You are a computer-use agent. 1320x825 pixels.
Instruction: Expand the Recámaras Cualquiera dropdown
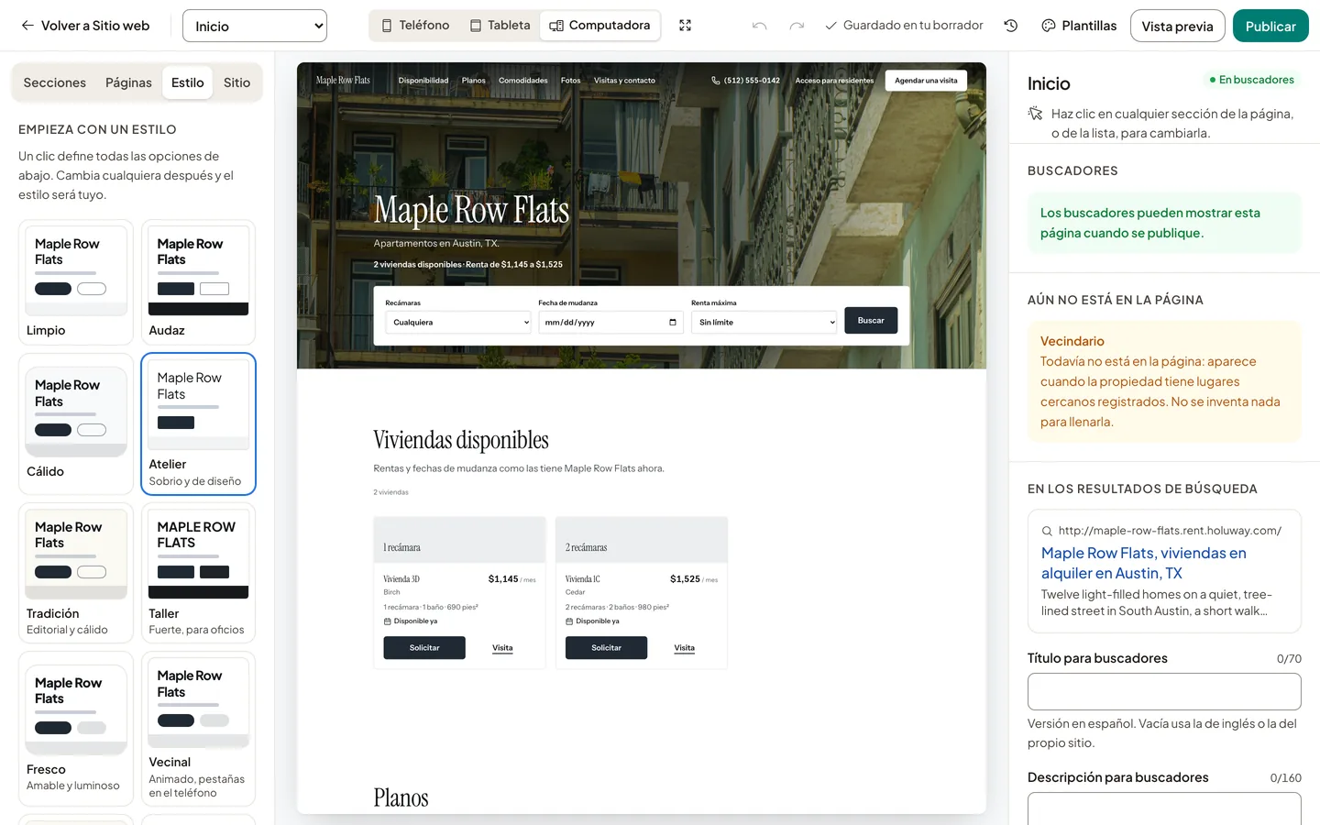(458, 323)
